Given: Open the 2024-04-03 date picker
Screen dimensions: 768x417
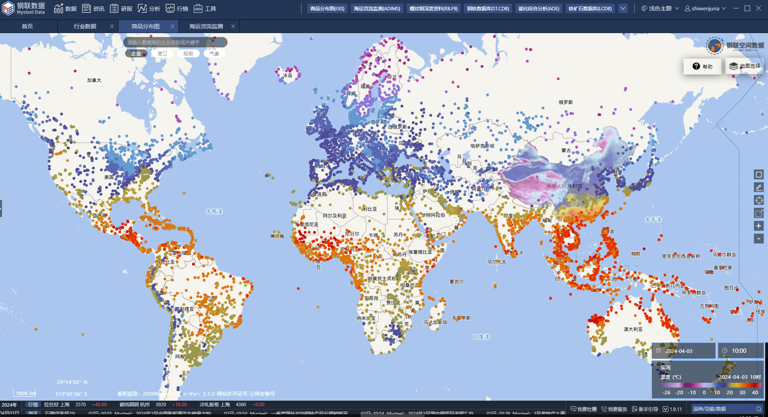Looking at the screenshot, I should point(684,351).
